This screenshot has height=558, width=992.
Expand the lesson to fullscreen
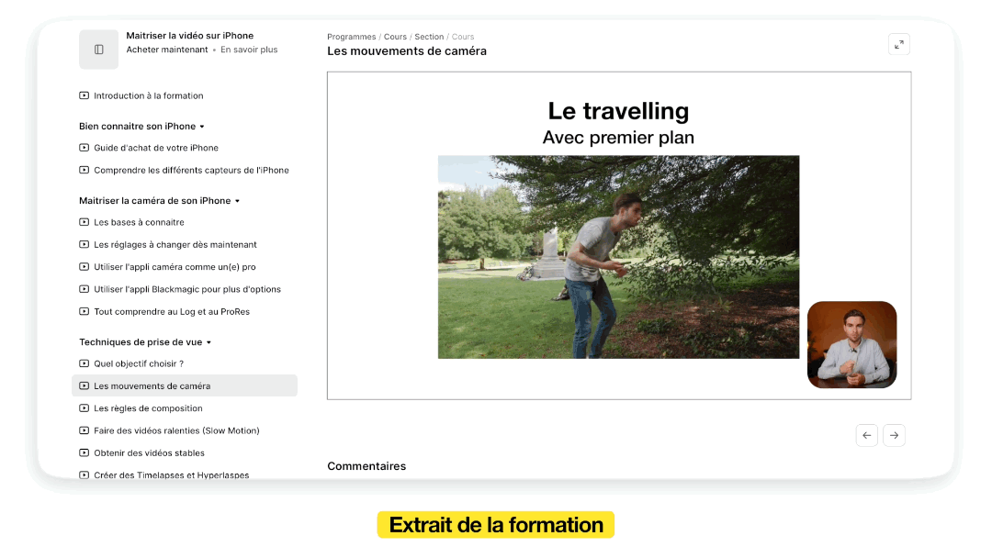tap(898, 44)
